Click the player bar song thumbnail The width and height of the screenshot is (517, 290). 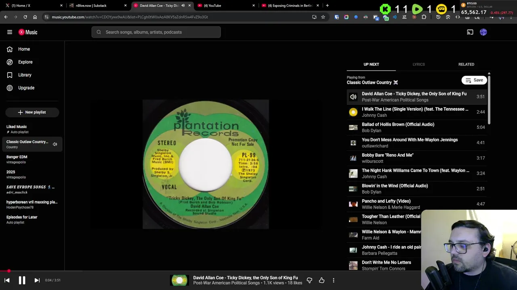(179, 280)
